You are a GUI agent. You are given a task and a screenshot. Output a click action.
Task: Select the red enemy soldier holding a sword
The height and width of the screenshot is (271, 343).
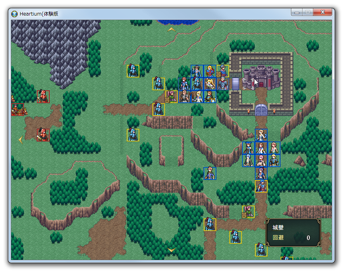[43, 135]
